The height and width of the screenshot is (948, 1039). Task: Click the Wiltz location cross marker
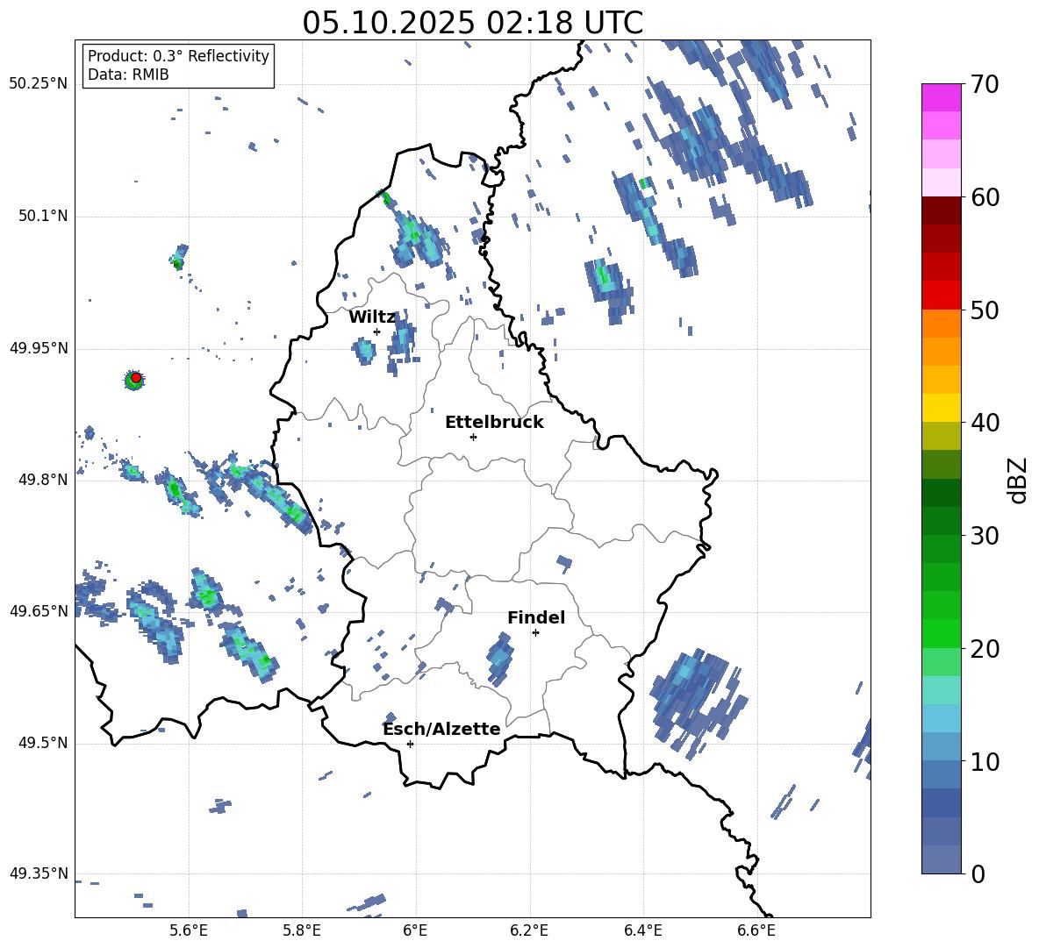[x=377, y=331]
